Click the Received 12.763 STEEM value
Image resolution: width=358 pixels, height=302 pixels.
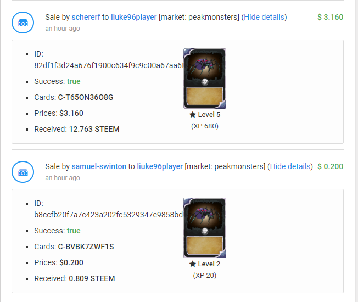pyautogui.click(x=94, y=129)
